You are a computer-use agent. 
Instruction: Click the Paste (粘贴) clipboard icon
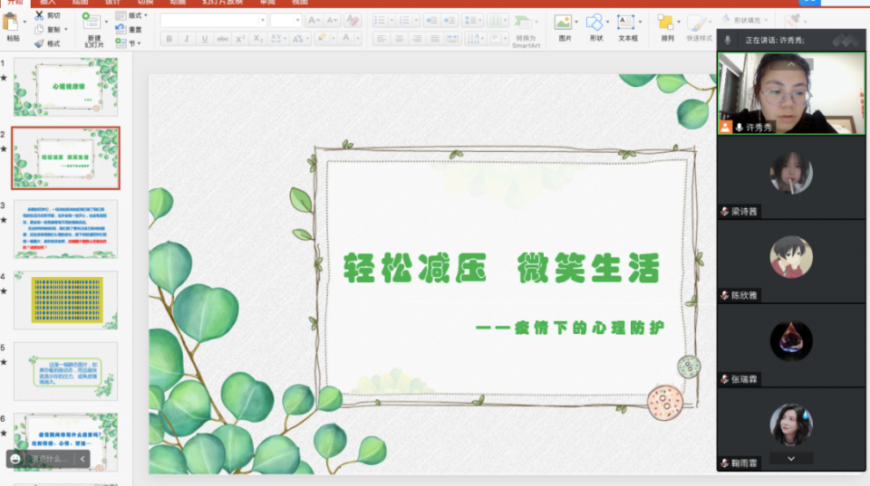point(12,22)
